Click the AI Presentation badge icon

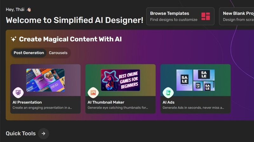point(18,92)
